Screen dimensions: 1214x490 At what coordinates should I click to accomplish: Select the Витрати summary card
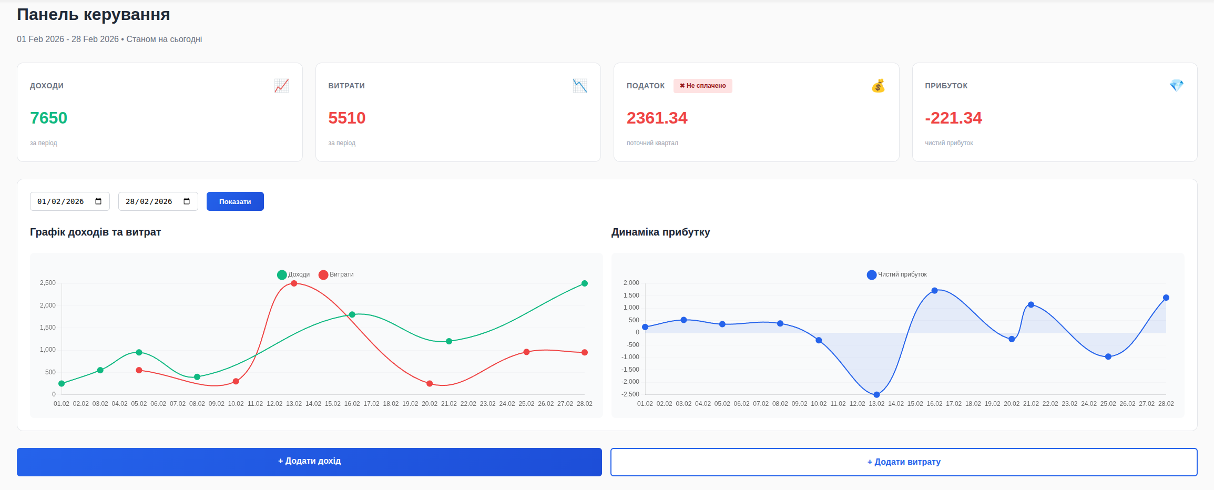[x=457, y=112]
